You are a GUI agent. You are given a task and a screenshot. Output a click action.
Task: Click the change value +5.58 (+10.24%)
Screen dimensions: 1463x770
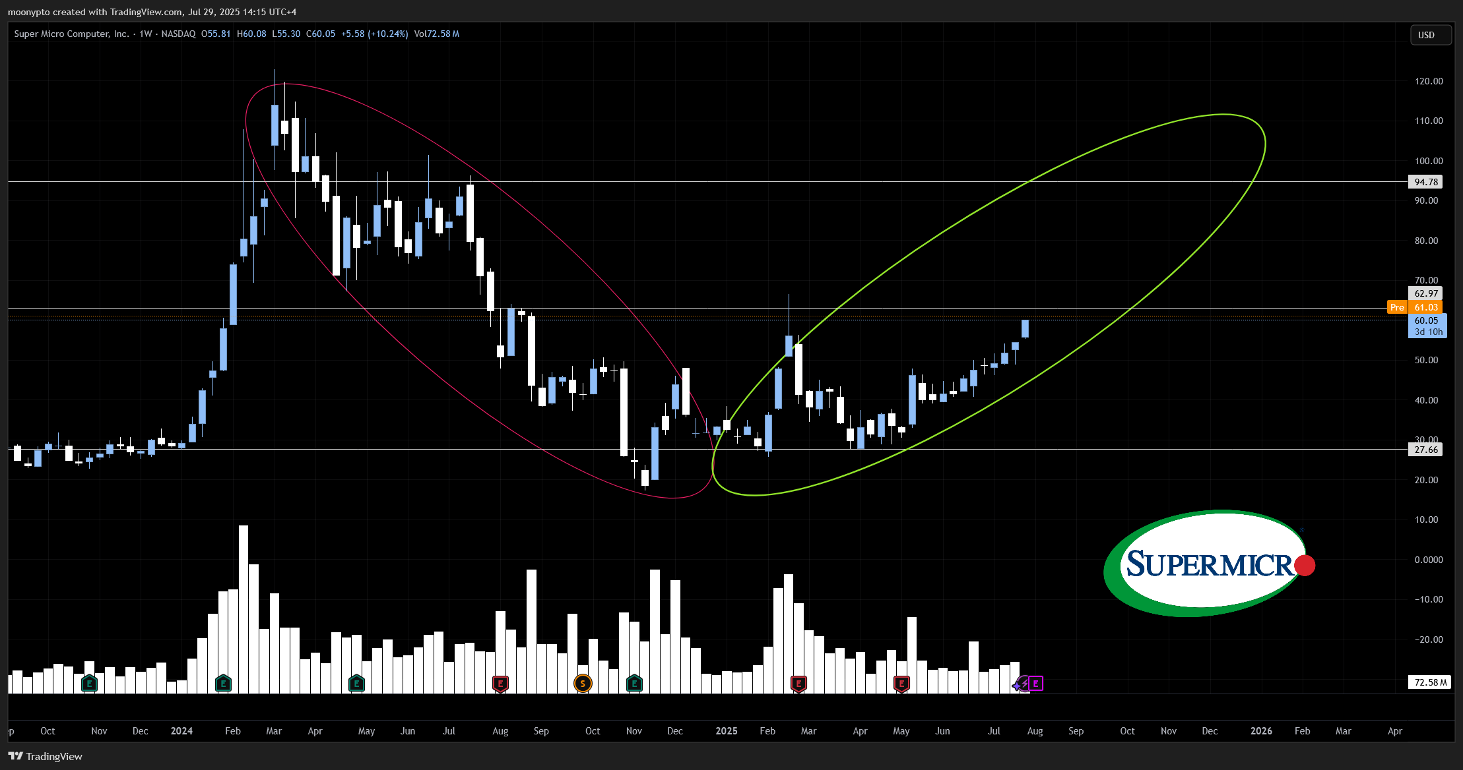pyautogui.click(x=374, y=34)
